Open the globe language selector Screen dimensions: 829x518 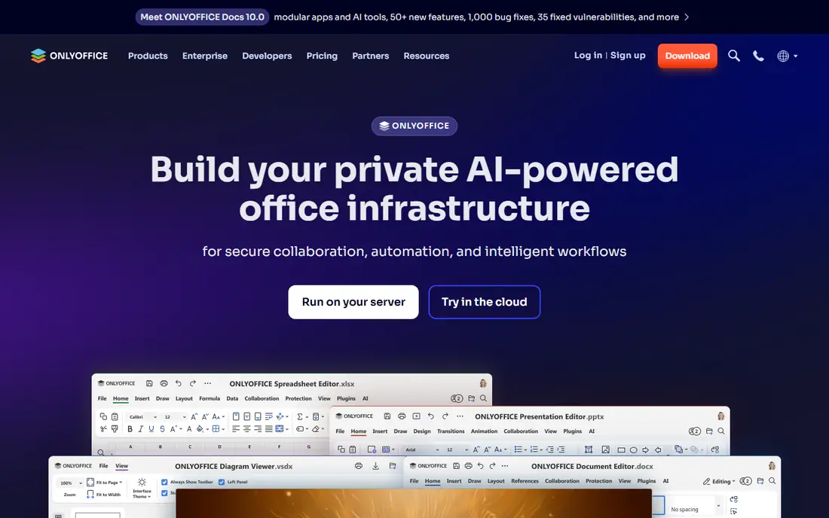click(787, 56)
